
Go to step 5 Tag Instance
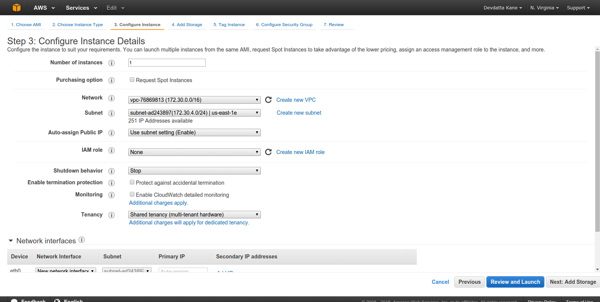click(x=229, y=25)
